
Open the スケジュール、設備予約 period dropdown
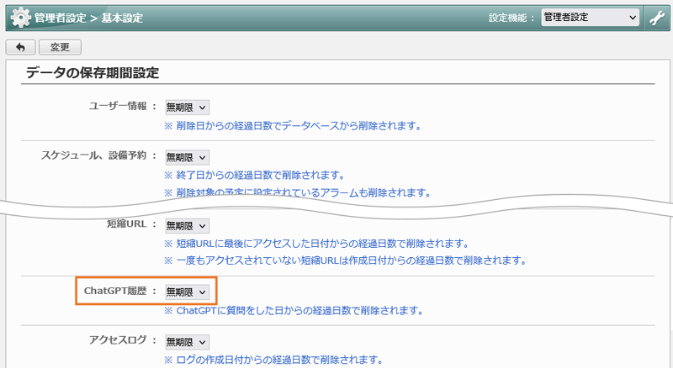coord(186,156)
